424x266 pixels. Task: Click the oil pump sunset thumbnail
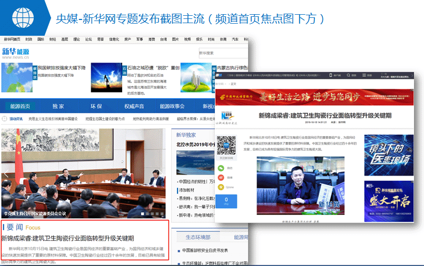tap(106, 78)
